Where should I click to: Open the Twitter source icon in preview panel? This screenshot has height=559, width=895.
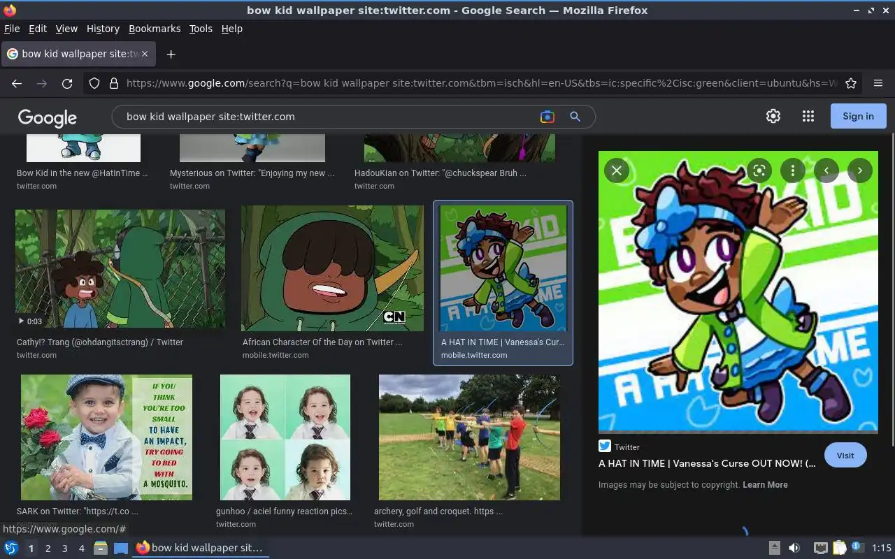point(605,447)
